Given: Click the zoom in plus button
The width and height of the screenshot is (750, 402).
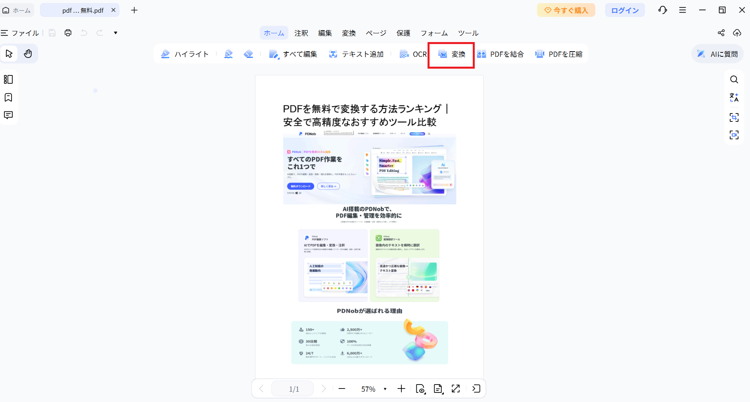Looking at the screenshot, I should 401,389.
